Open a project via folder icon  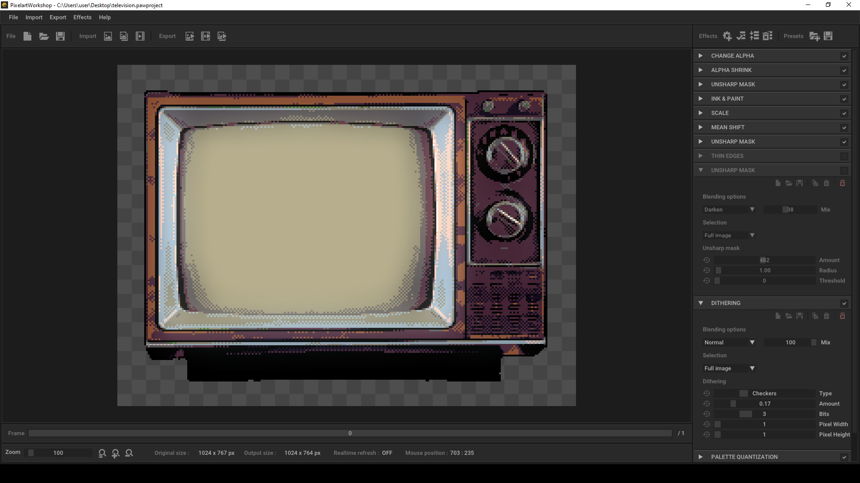(x=44, y=36)
